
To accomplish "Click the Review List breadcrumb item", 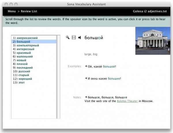I will point(29,11).
